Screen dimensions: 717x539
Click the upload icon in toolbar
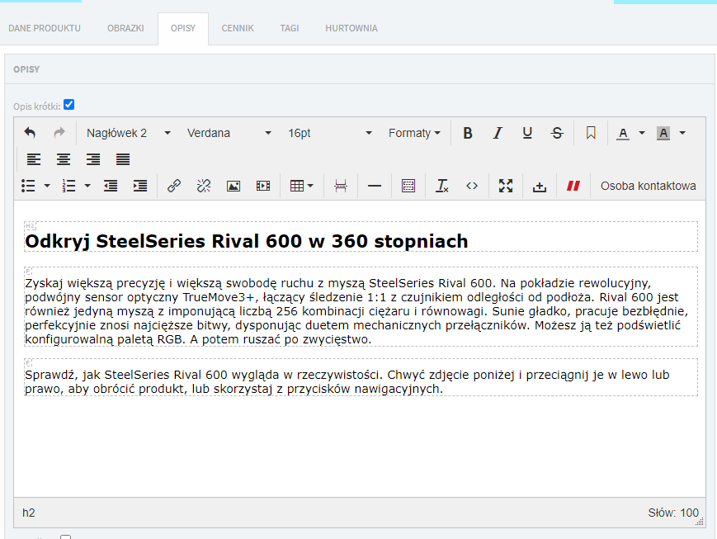[540, 186]
